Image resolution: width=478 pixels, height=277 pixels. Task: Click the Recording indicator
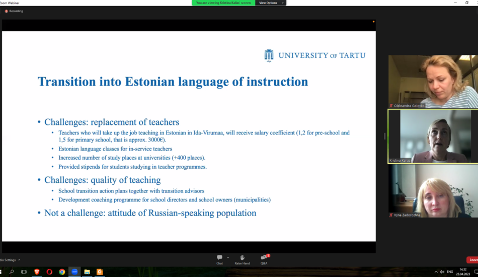[14, 11]
